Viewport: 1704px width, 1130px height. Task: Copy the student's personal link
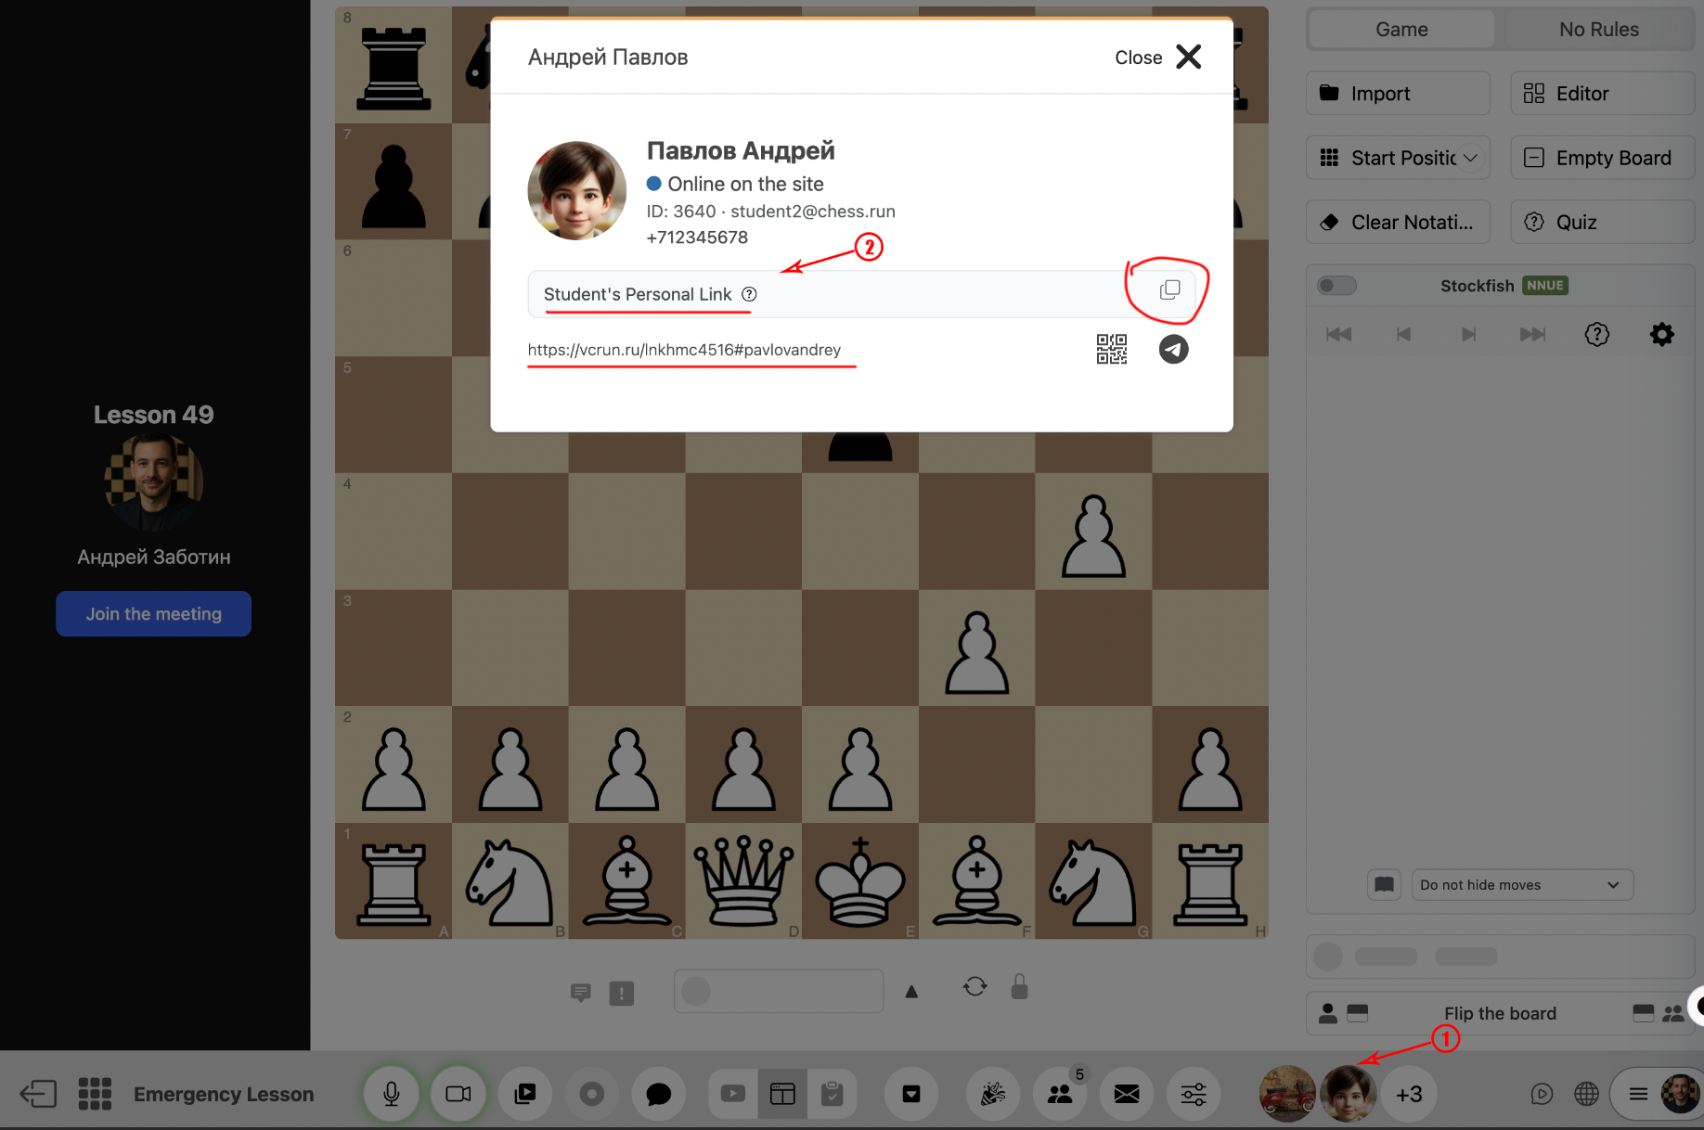click(1169, 290)
